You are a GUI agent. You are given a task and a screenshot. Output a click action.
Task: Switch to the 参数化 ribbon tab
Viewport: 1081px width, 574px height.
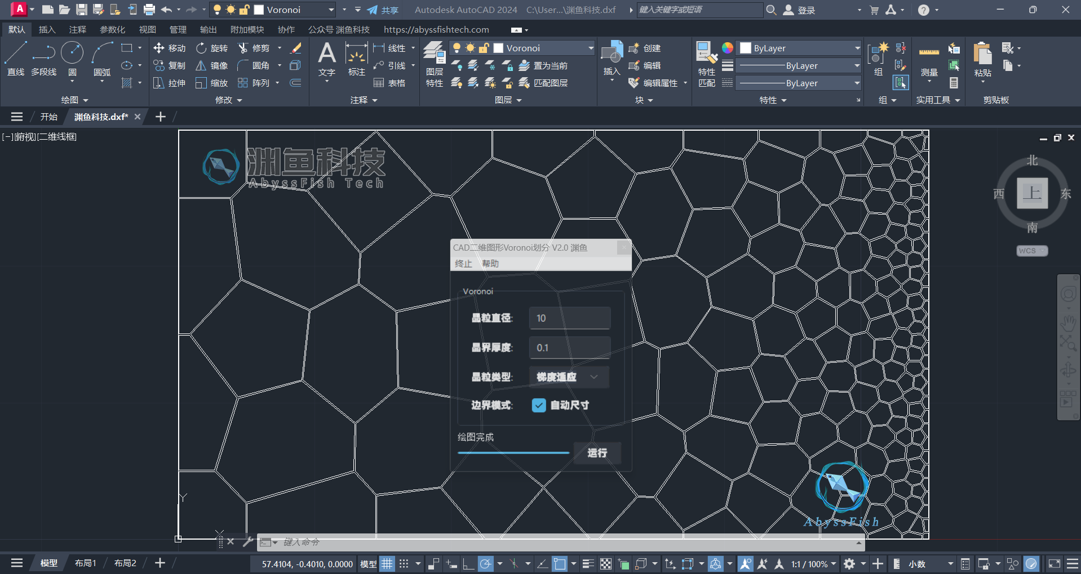[x=112, y=30]
